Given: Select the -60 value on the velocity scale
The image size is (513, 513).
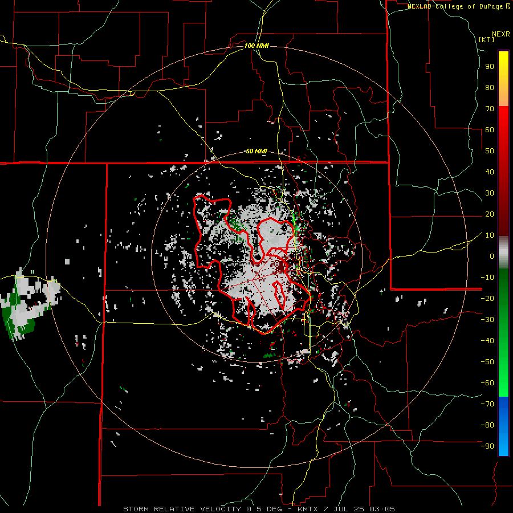Looking at the screenshot, I should (487, 383).
